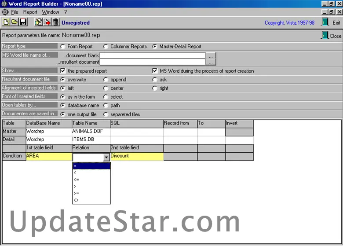Click the report wizard toolbar icon
Screen dimensions: 343x246
click(39, 22)
